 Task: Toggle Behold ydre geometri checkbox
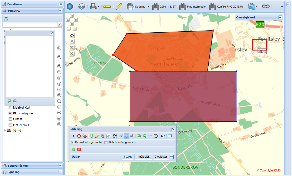tap(72, 142)
